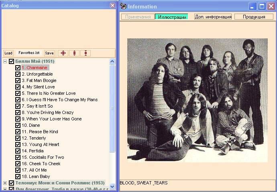Image resolution: width=277 pixels, height=192 pixels.
Task: Open the Доп. информация tab
Action: pos(213,17)
